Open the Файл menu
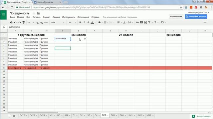 (12, 17)
